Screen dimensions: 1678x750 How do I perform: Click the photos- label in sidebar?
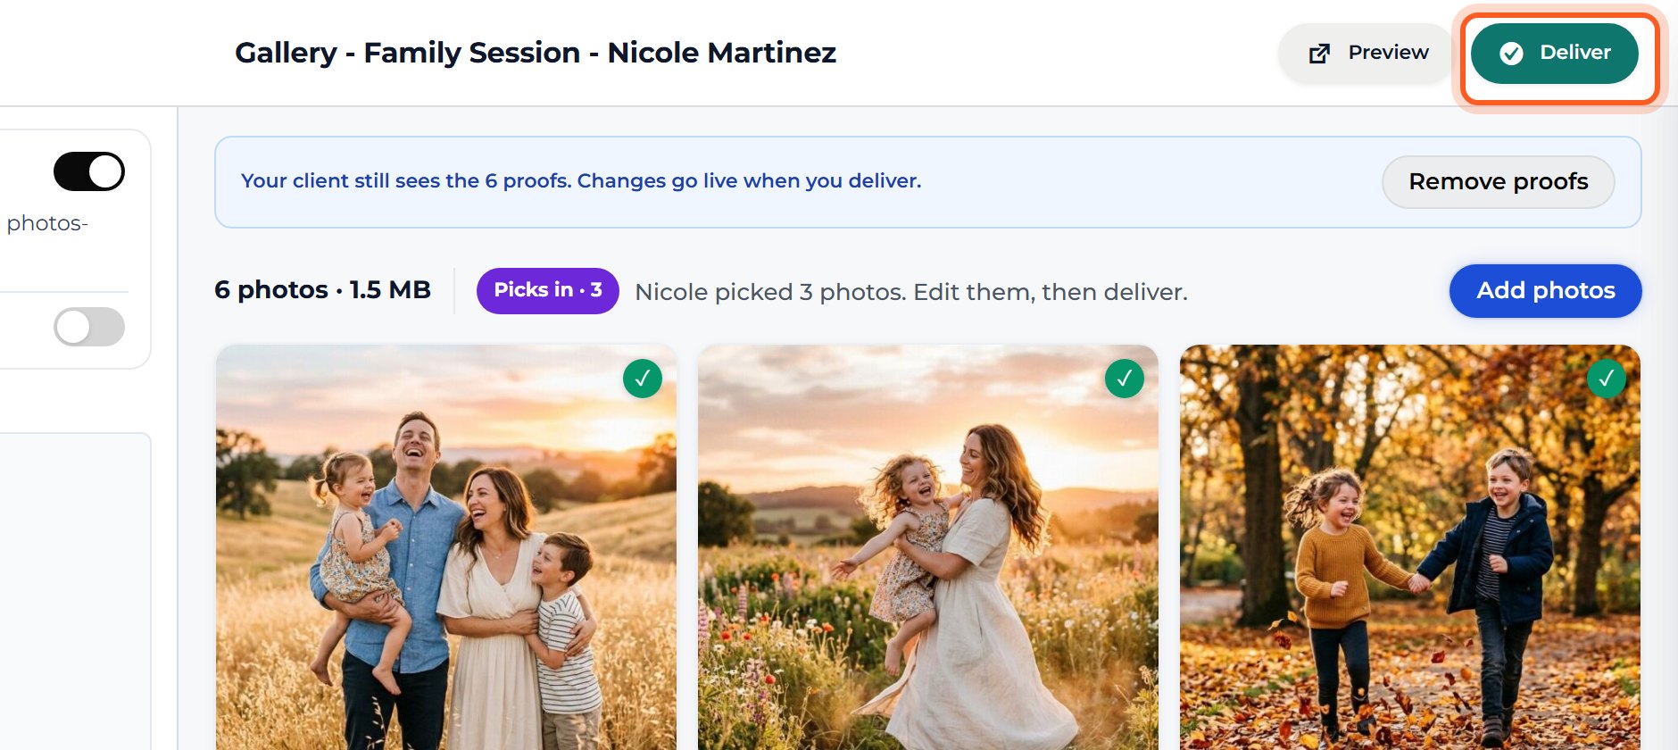[47, 223]
